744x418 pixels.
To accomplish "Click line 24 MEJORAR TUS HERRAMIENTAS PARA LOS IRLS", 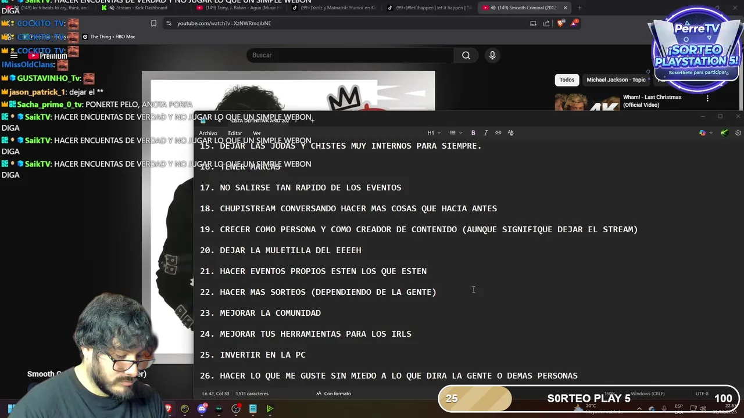I will [x=306, y=334].
